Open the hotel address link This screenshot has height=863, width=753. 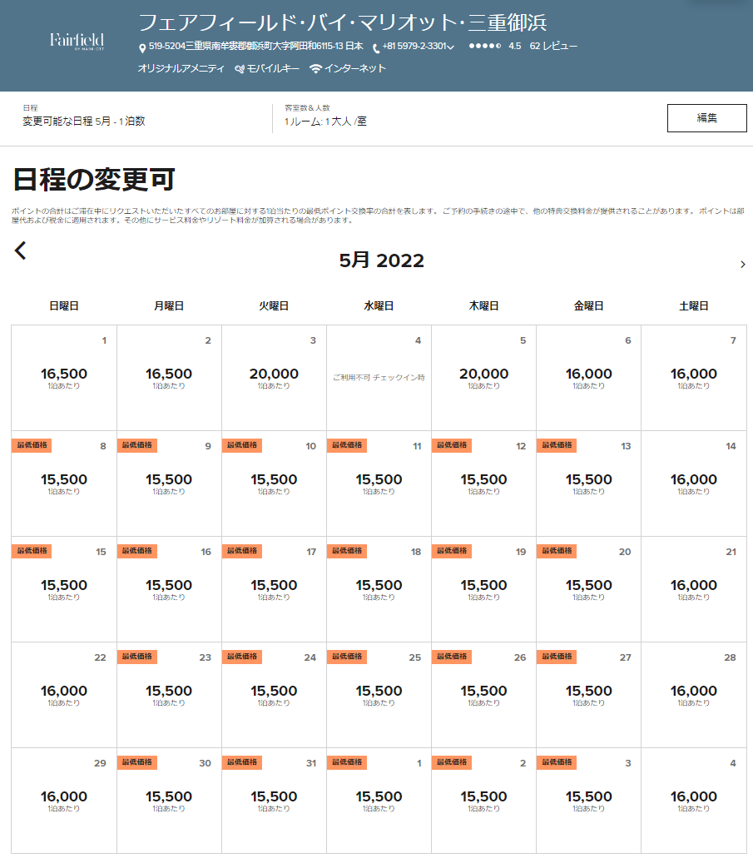pyautogui.click(x=255, y=47)
